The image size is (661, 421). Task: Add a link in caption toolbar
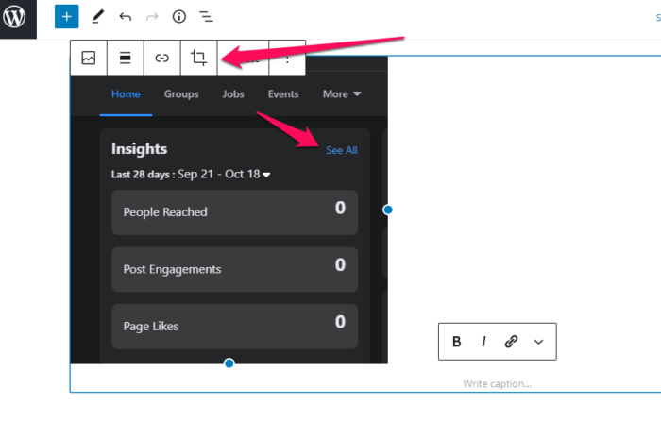pyautogui.click(x=511, y=342)
